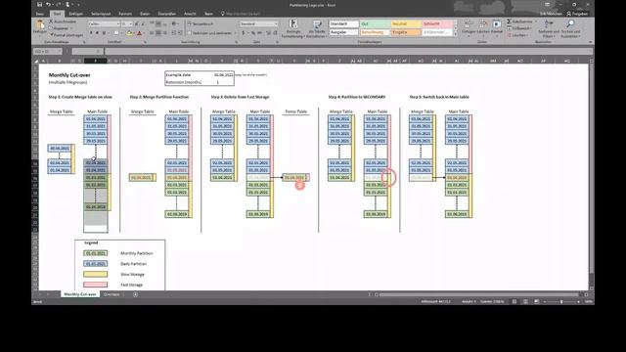Click the Freigeben share button
Image resolution: width=626 pixels, height=352 pixels.
577,14
